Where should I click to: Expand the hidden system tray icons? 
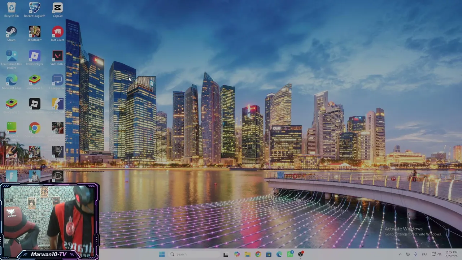pos(400,254)
